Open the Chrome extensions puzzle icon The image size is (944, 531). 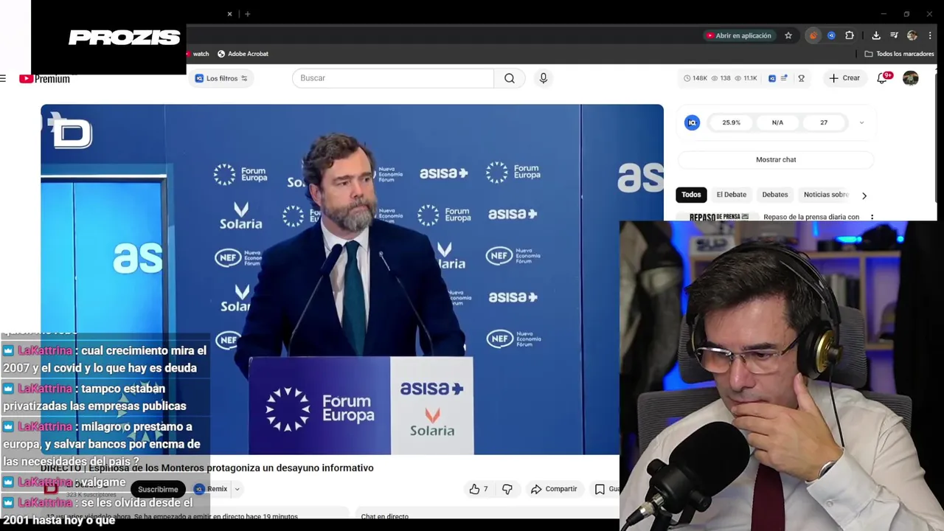(850, 35)
